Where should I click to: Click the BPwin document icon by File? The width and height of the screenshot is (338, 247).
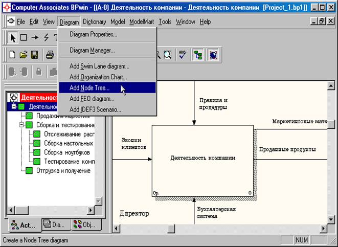click(11, 21)
